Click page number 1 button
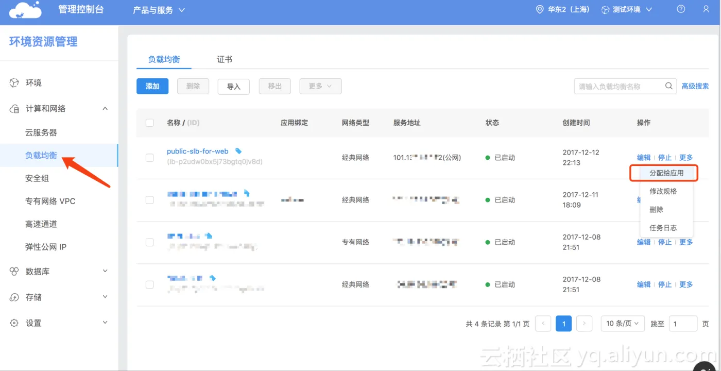This screenshot has height=371, width=721. (563, 324)
